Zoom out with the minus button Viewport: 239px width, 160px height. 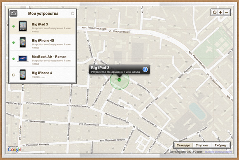click(227, 12)
